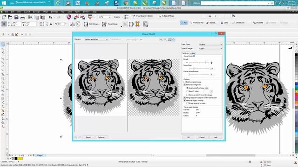Toggle Delete original image checkbox

tap(184, 82)
